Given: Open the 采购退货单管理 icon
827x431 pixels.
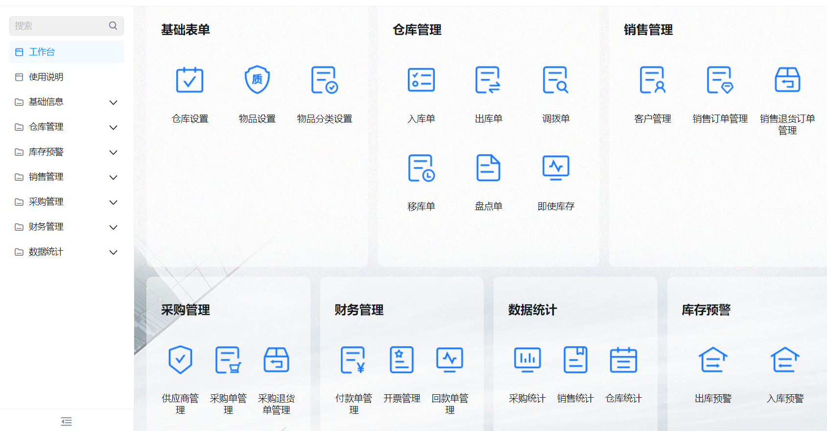Looking at the screenshot, I should 276,360.
